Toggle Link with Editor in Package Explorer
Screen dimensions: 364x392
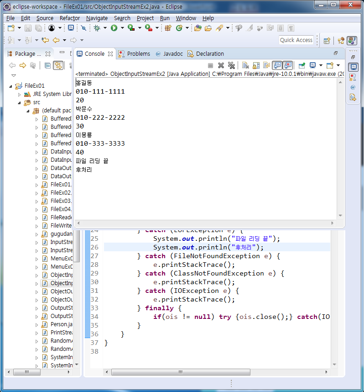tap(58, 66)
